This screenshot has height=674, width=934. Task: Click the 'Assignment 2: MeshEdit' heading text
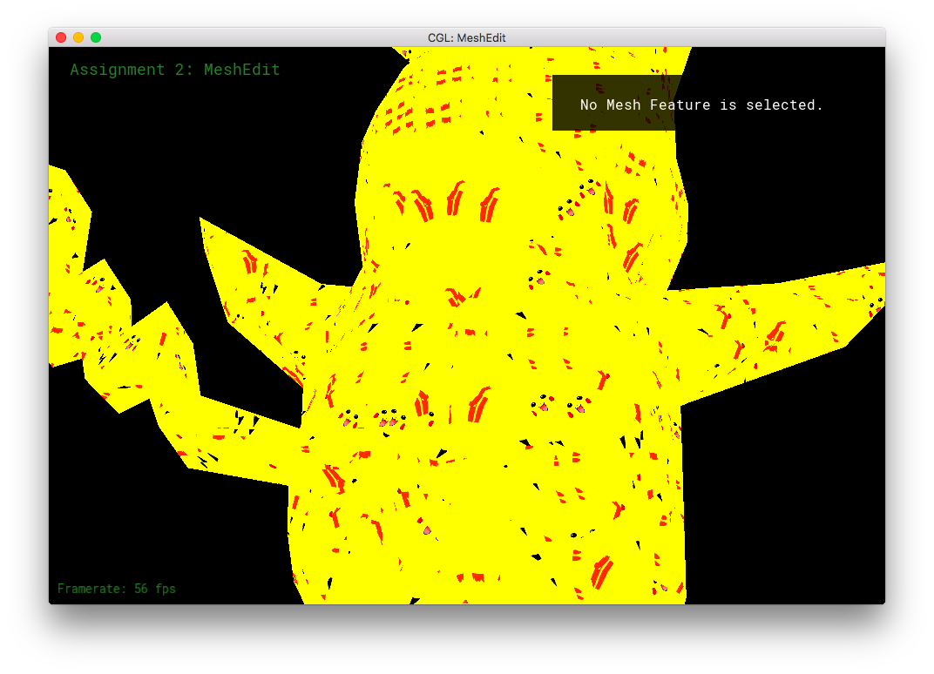pyautogui.click(x=175, y=70)
